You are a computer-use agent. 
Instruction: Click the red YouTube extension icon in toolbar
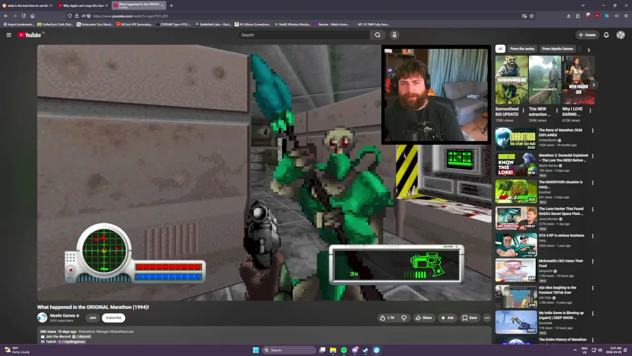(597, 16)
